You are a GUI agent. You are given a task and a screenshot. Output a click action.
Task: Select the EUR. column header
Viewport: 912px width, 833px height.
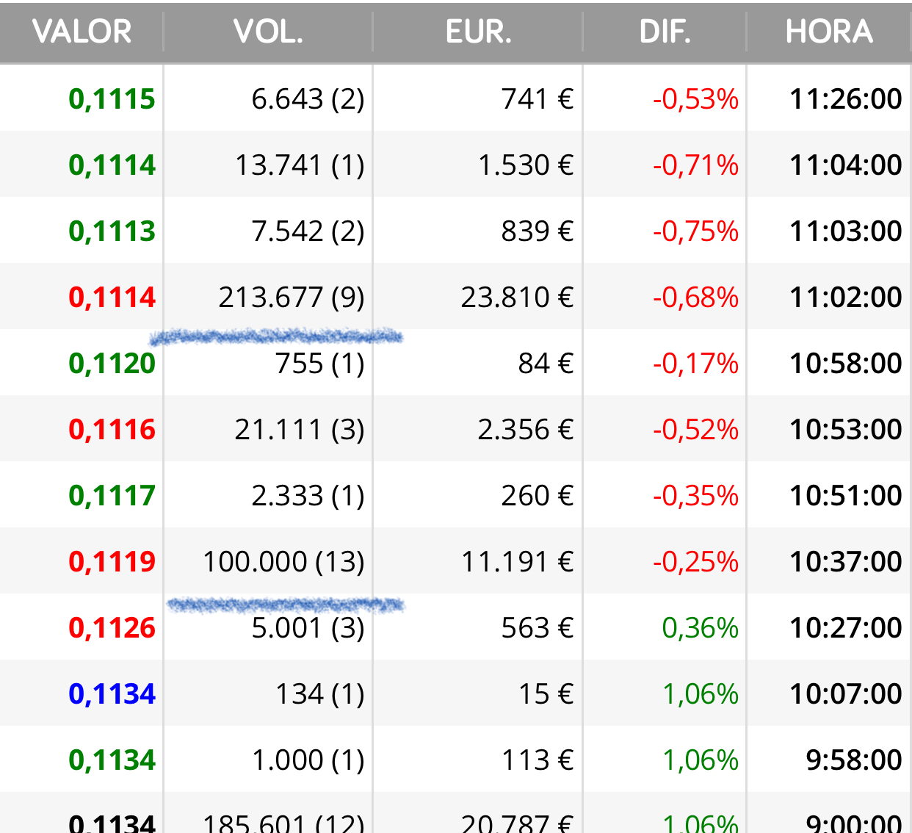478,32
